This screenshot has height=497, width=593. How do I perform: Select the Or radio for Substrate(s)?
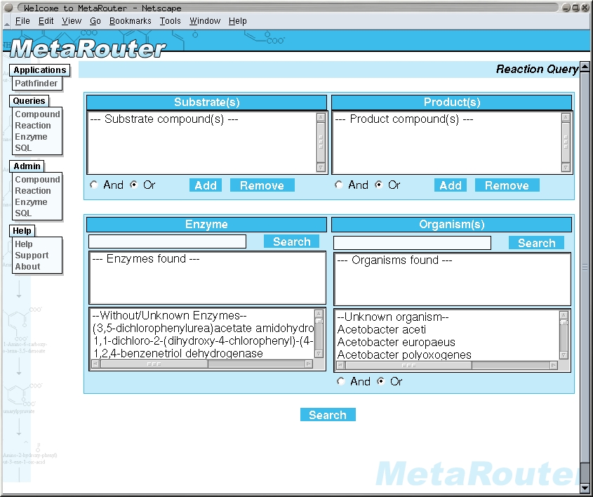(x=134, y=185)
